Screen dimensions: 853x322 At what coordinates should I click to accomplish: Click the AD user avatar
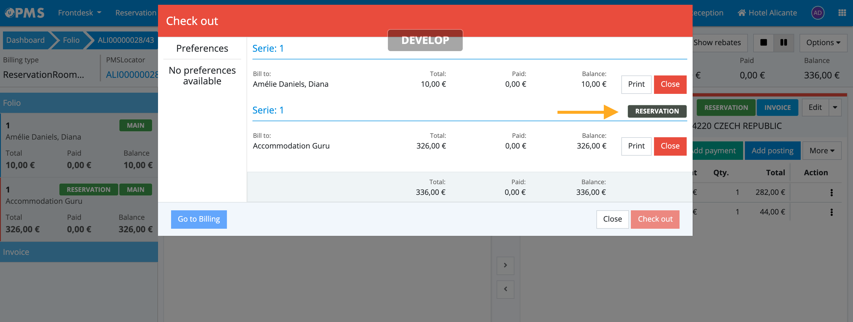(817, 13)
